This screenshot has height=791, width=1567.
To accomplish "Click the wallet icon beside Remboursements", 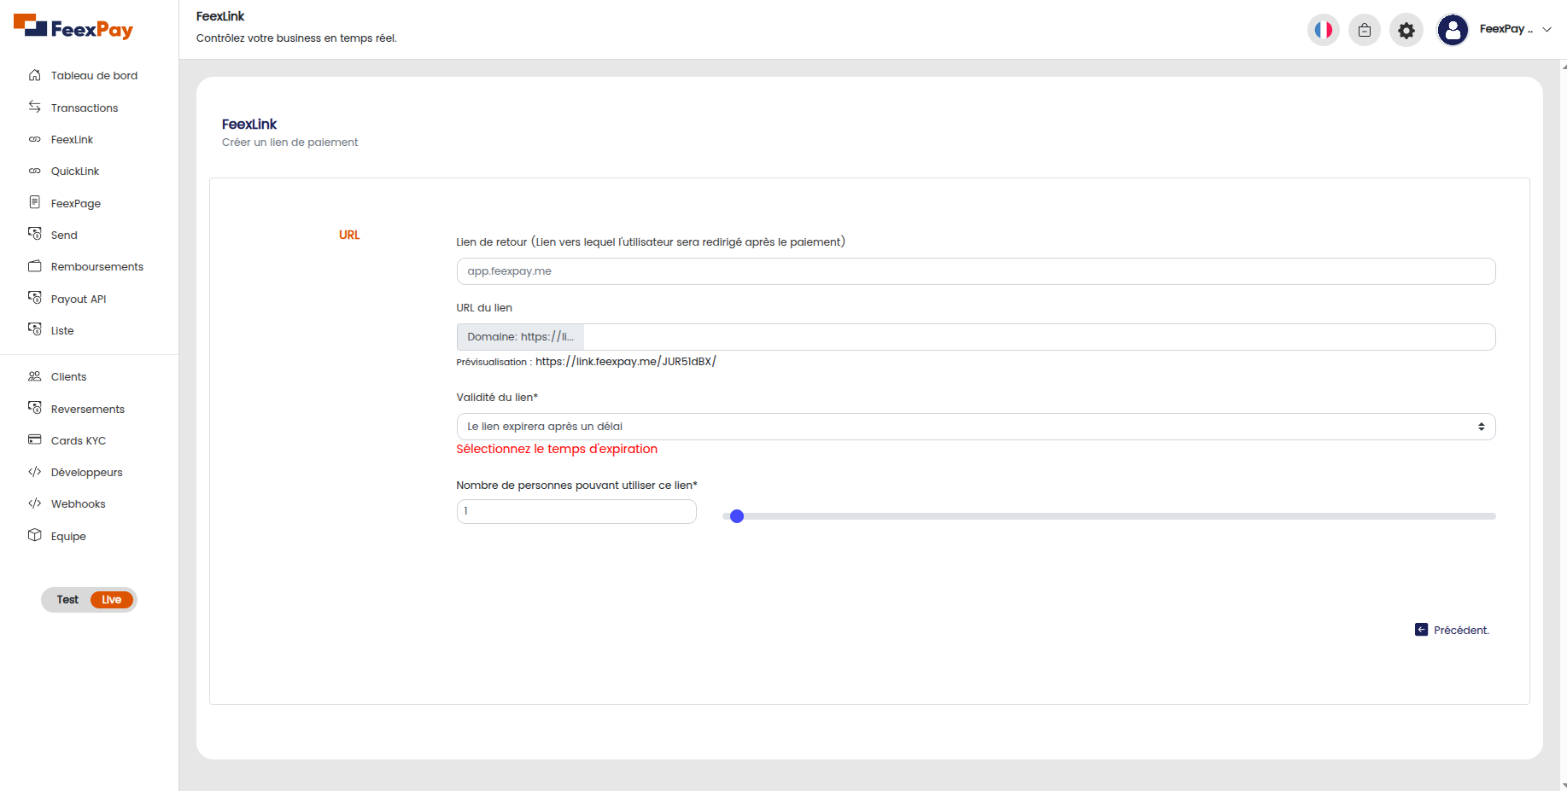I will pyautogui.click(x=35, y=266).
